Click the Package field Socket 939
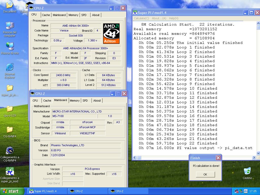Image resolution: width=260 pixels, height=195 pixels. click(x=76, y=36)
